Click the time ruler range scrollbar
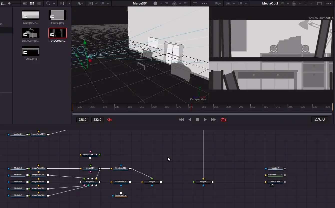The width and height of the screenshot is (335, 208). pos(202,114)
